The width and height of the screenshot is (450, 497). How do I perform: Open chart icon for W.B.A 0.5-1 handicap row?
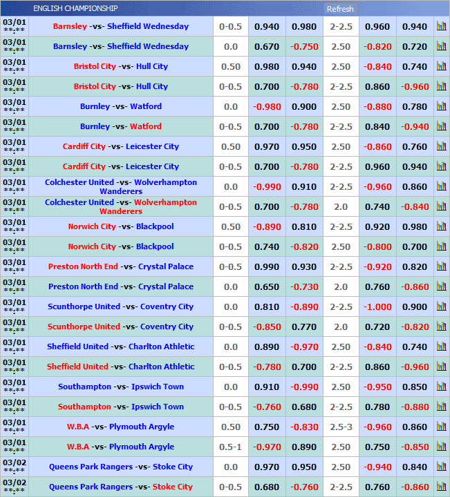click(x=441, y=447)
